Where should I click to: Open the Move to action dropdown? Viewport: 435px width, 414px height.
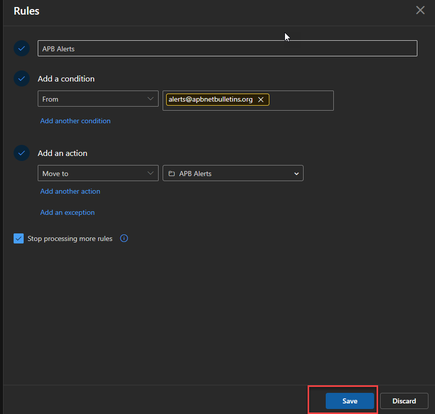pyautogui.click(x=98, y=173)
